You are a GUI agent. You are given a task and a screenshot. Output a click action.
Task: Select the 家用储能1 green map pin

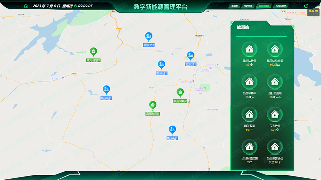[153, 105]
